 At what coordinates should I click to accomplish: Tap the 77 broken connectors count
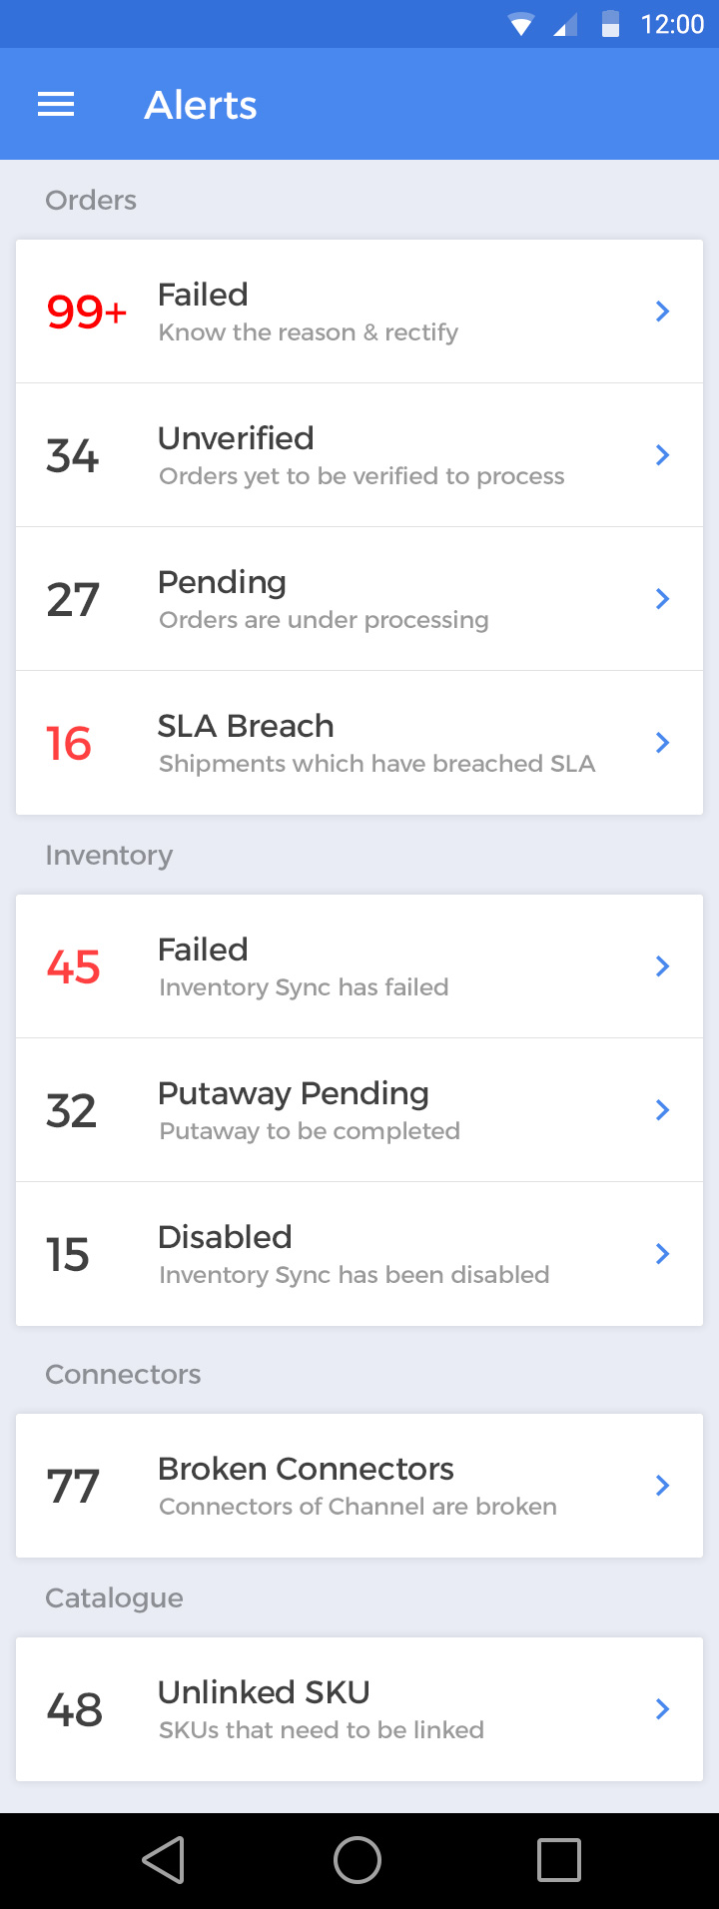73,1487
